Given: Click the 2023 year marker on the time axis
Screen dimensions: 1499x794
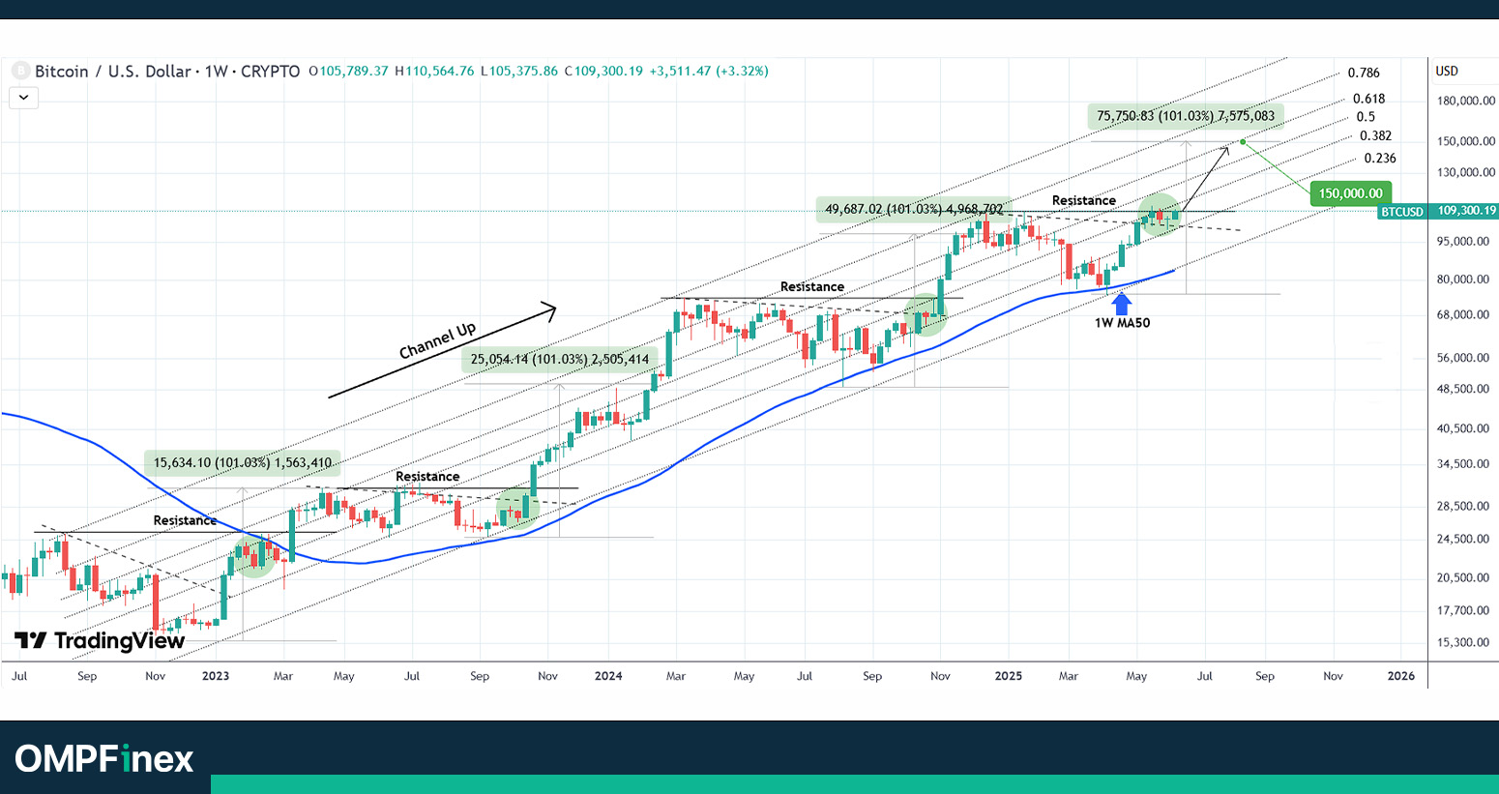Looking at the screenshot, I should click(216, 676).
